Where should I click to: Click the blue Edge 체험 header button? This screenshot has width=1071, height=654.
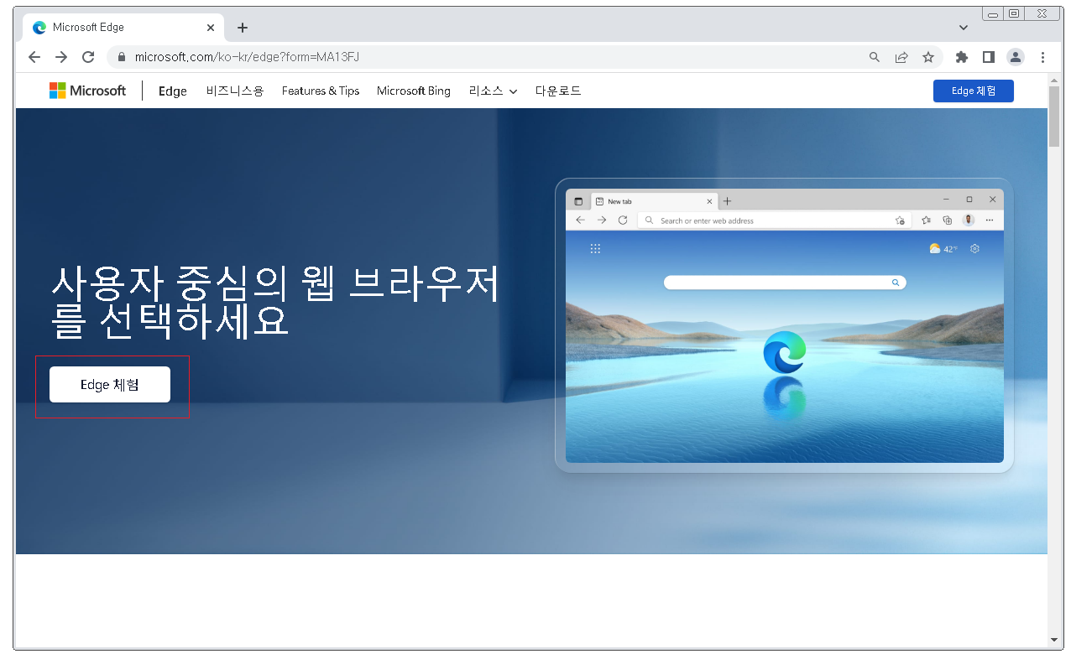(x=974, y=91)
